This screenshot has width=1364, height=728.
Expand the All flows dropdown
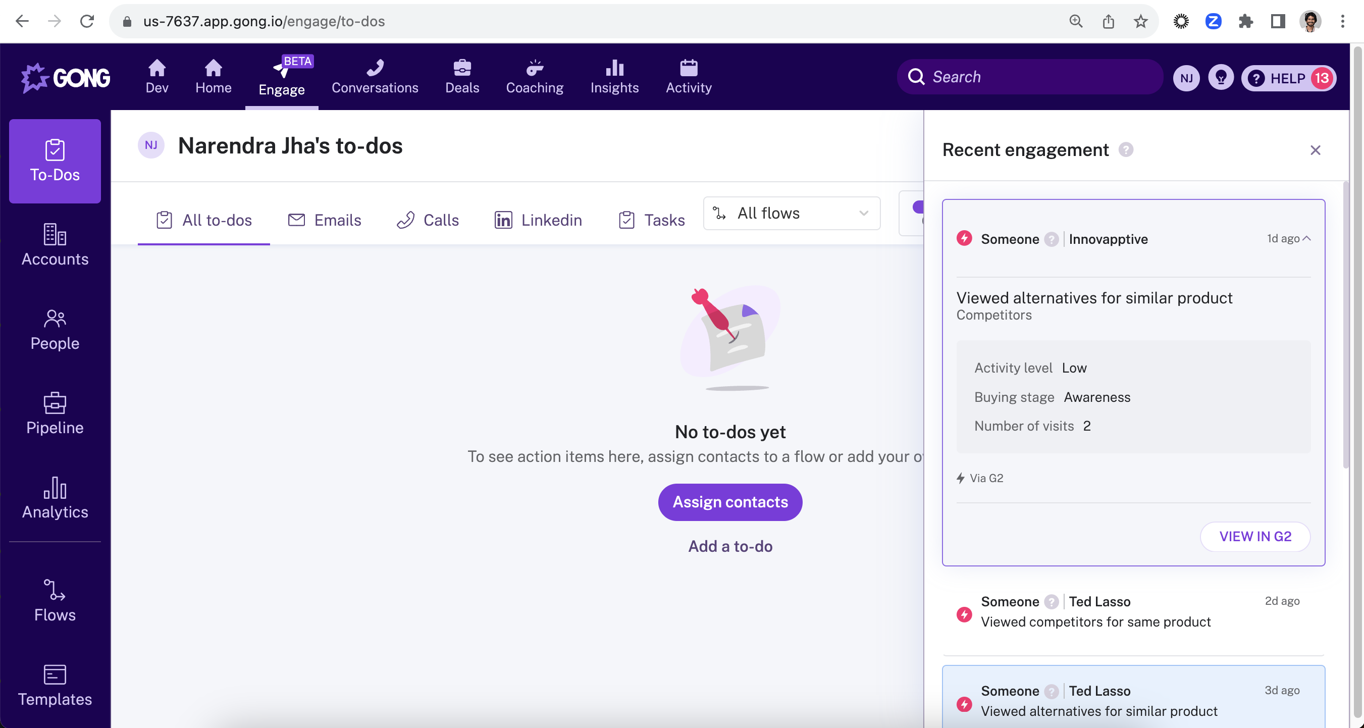791,214
